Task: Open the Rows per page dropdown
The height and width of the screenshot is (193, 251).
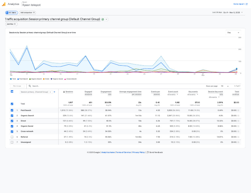Action: [x=225, y=86]
